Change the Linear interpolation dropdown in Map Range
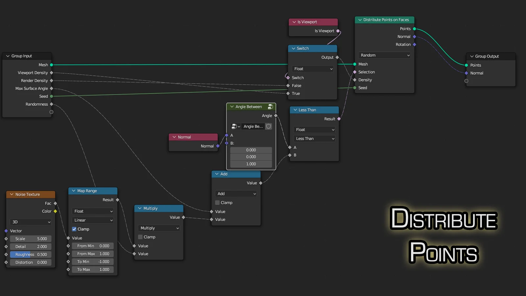 tap(92, 220)
